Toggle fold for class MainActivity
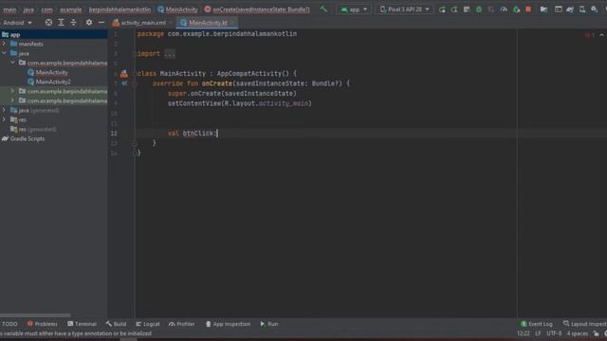Screen dimensions: 607x341 pyautogui.click(x=135, y=74)
